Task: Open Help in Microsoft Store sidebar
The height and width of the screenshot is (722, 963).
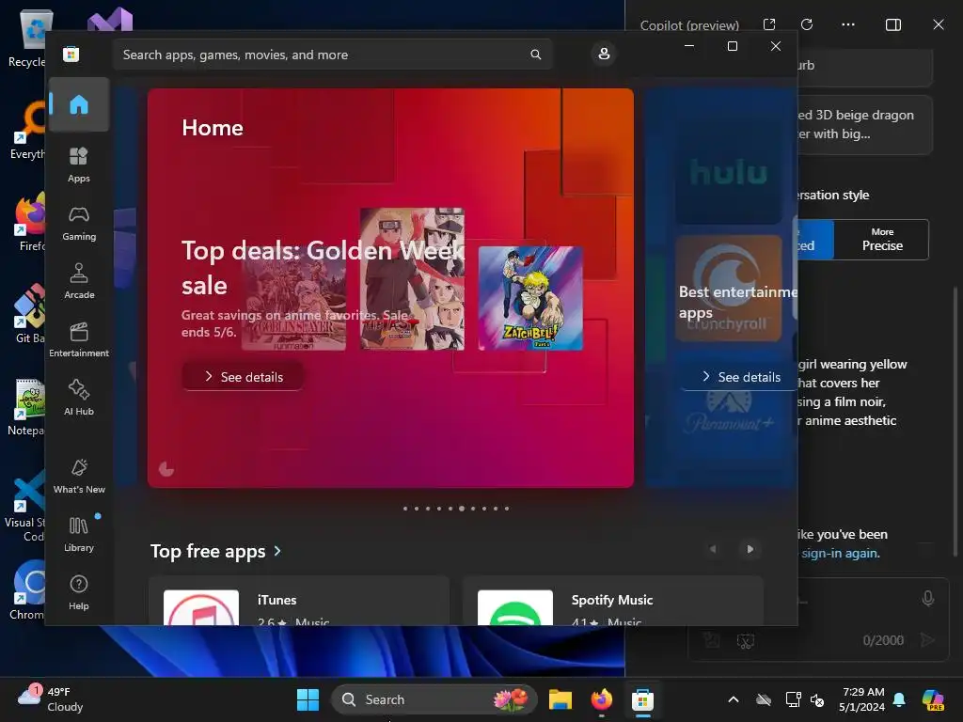Action: click(79, 593)
